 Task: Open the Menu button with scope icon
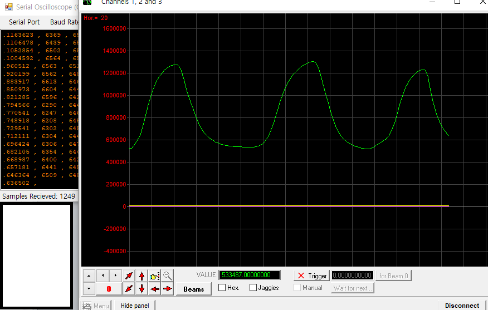[96, 306]
